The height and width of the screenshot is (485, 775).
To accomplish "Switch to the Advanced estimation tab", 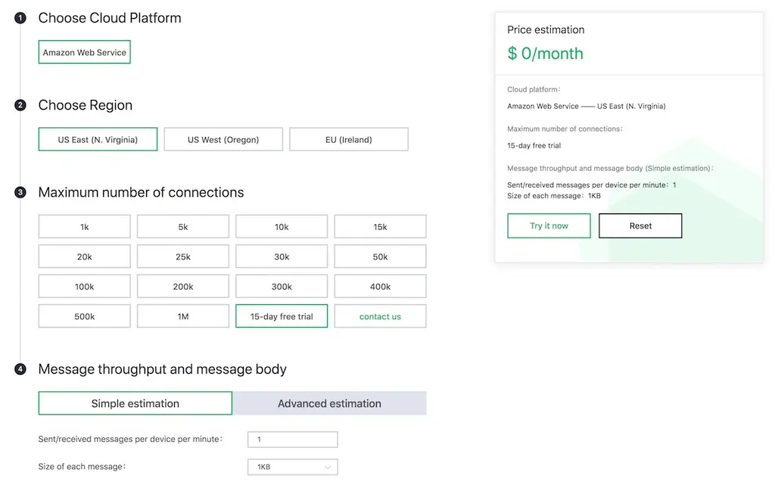I will coord(330,403).
